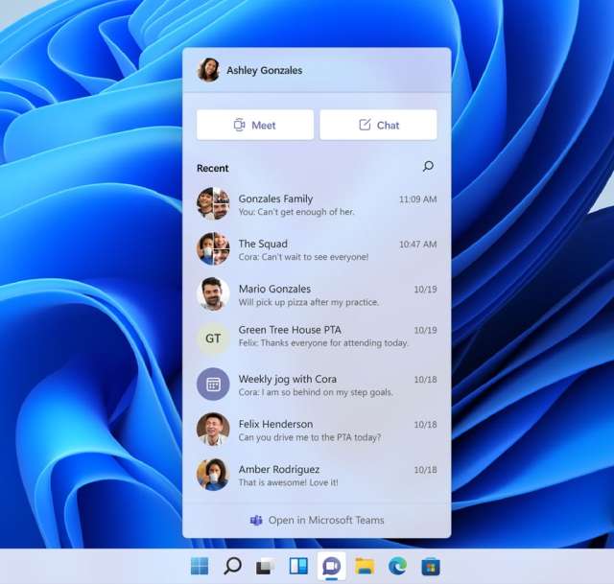Open Gonzales Family conversation title
The width and height of the screenshot is (614, 584).
275,199
